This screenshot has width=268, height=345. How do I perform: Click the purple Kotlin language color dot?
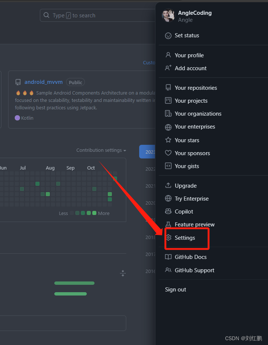pos(17,118)
